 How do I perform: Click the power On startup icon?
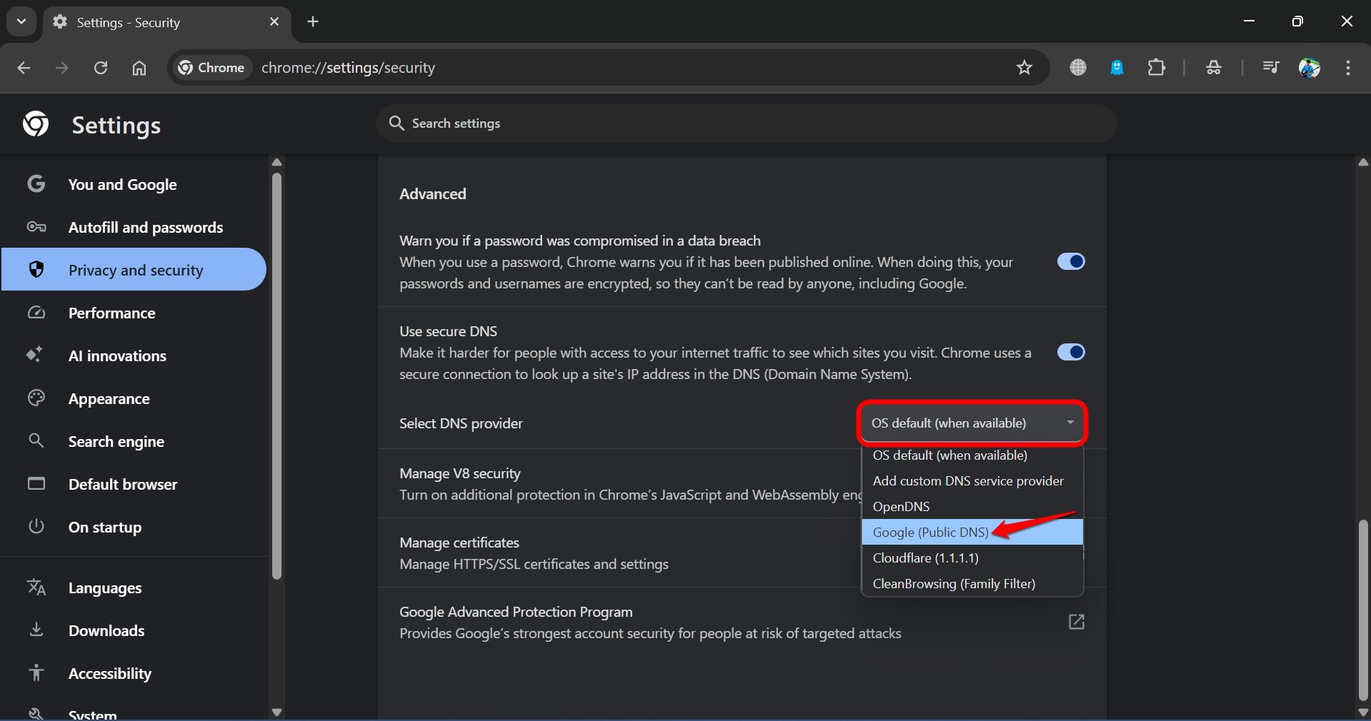tap(36, 526)
